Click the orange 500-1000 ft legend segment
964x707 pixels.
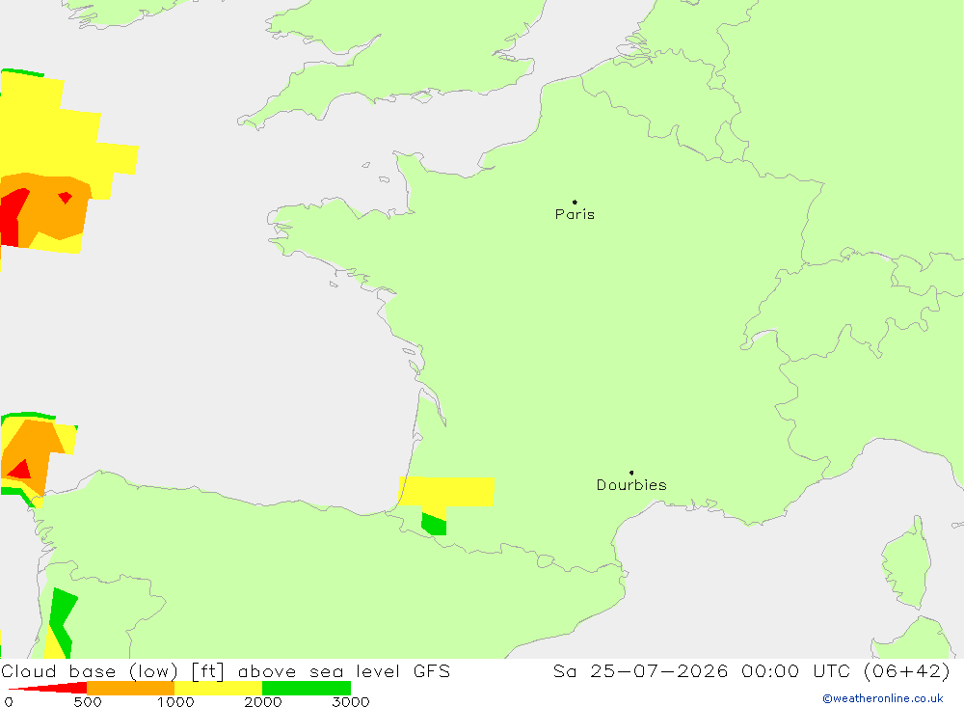131,688
